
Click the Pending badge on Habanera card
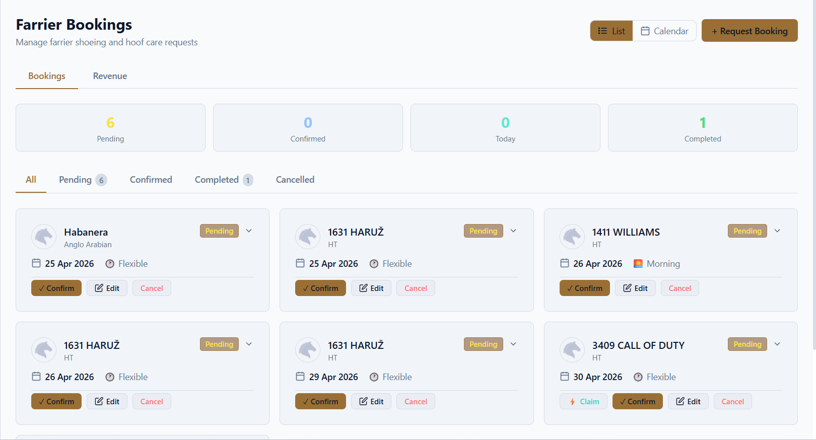click(x=219, y=231)
